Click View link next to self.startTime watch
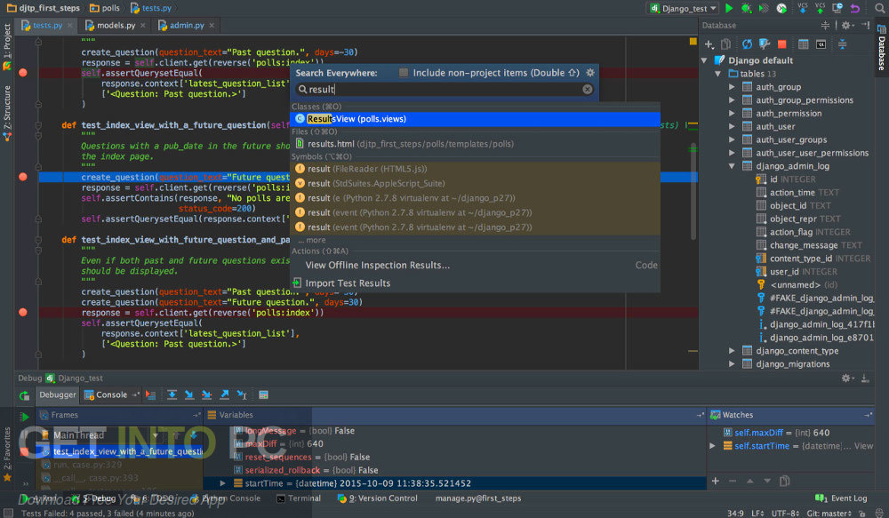This screenshot has height=518, width=889. (x=864, y=446)
